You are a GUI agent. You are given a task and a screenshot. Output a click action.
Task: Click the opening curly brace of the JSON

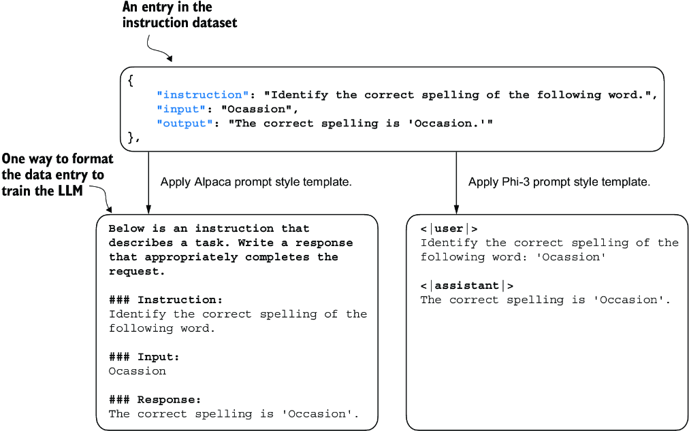tap(131, 81)
